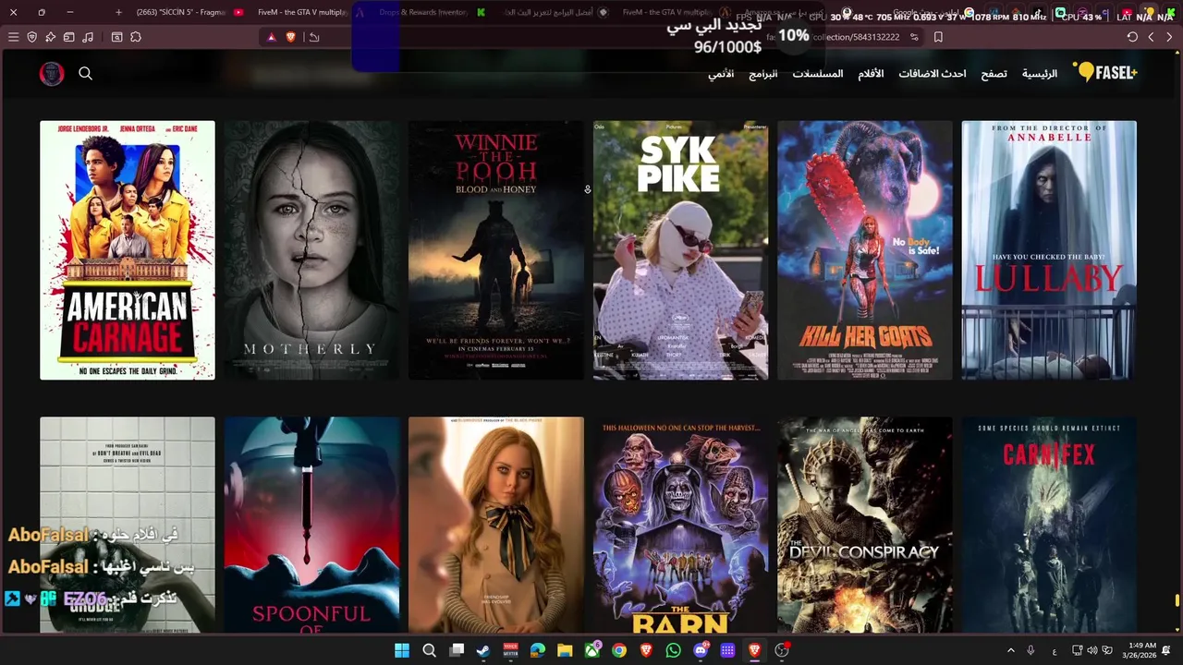Open الرئيسية in site navigation
Screen dimensions: 1183x665
[x=1040, y=73]
